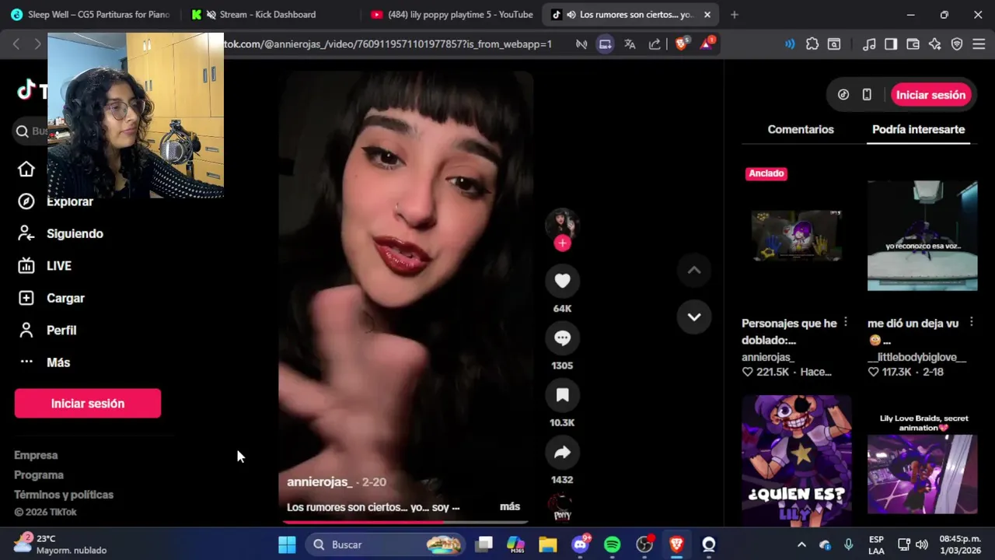Open a new browser tab
Screen dimensions: 995x560
point(734,15)
